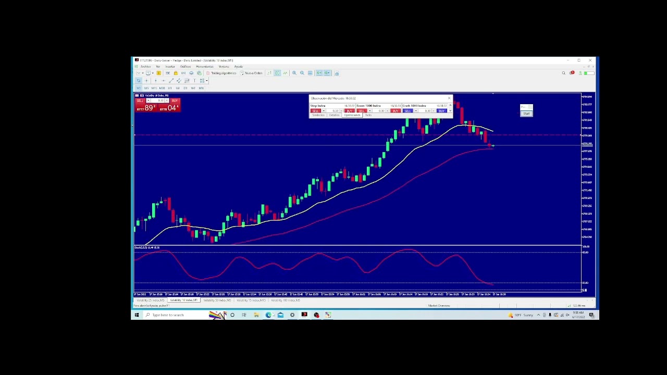The image size is (667, 375).
Task: Open the profiles dropdown arrow
Action: pyautogui.click(x=153, y=73)
